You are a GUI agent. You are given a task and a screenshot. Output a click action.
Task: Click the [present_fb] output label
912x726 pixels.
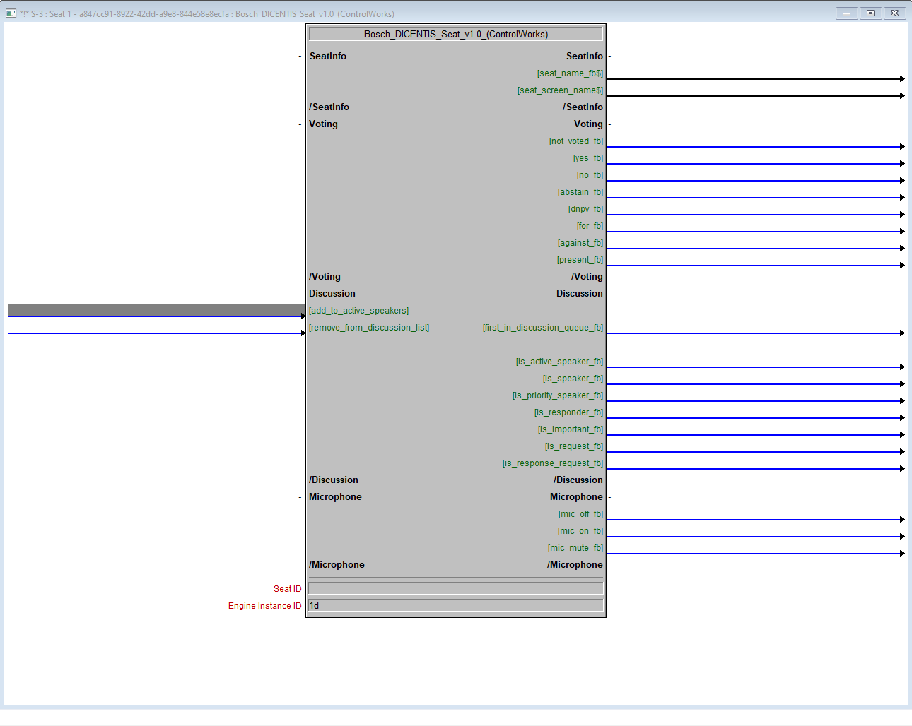pos(580,260)
